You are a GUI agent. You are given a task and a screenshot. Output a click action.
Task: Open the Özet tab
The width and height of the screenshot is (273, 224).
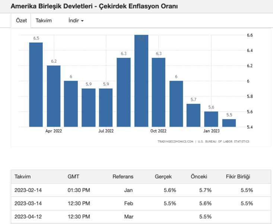pos(21,21)
